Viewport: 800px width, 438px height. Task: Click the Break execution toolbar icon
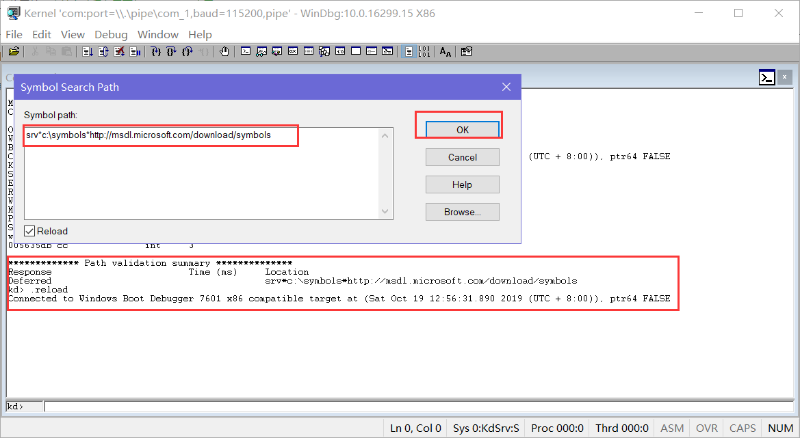pyautogui.click(x=135, y=51)
